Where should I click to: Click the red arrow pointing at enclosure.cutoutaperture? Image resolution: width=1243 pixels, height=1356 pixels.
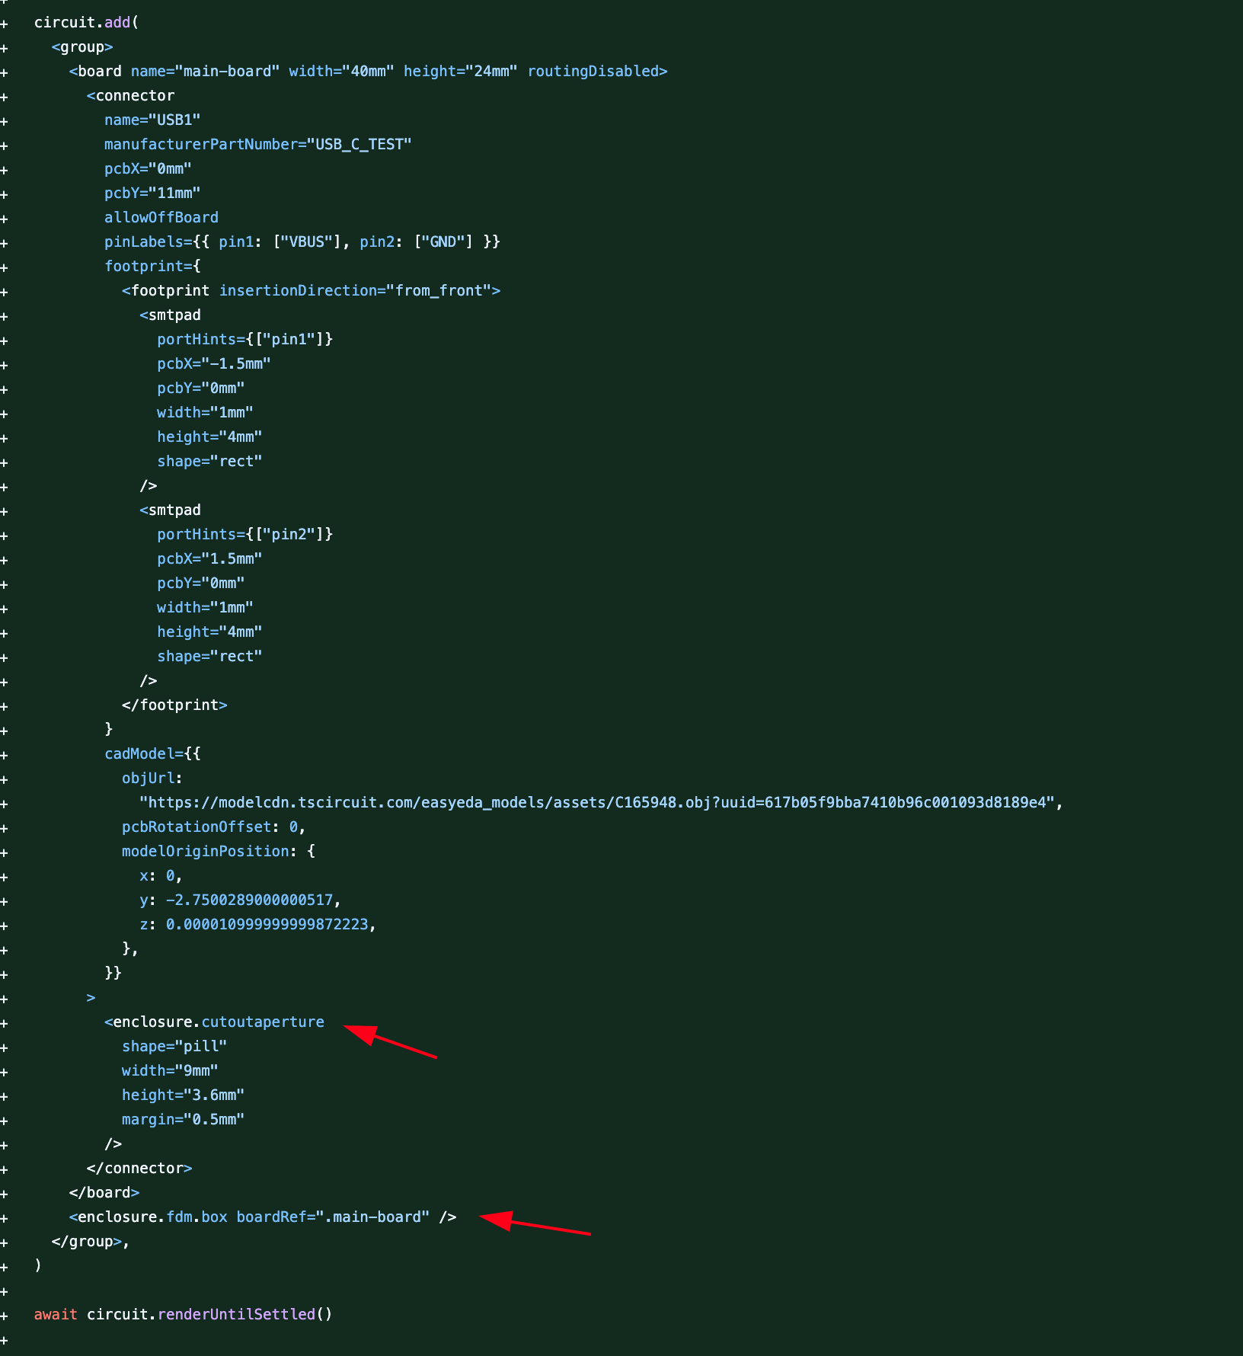click(389, 1041)
